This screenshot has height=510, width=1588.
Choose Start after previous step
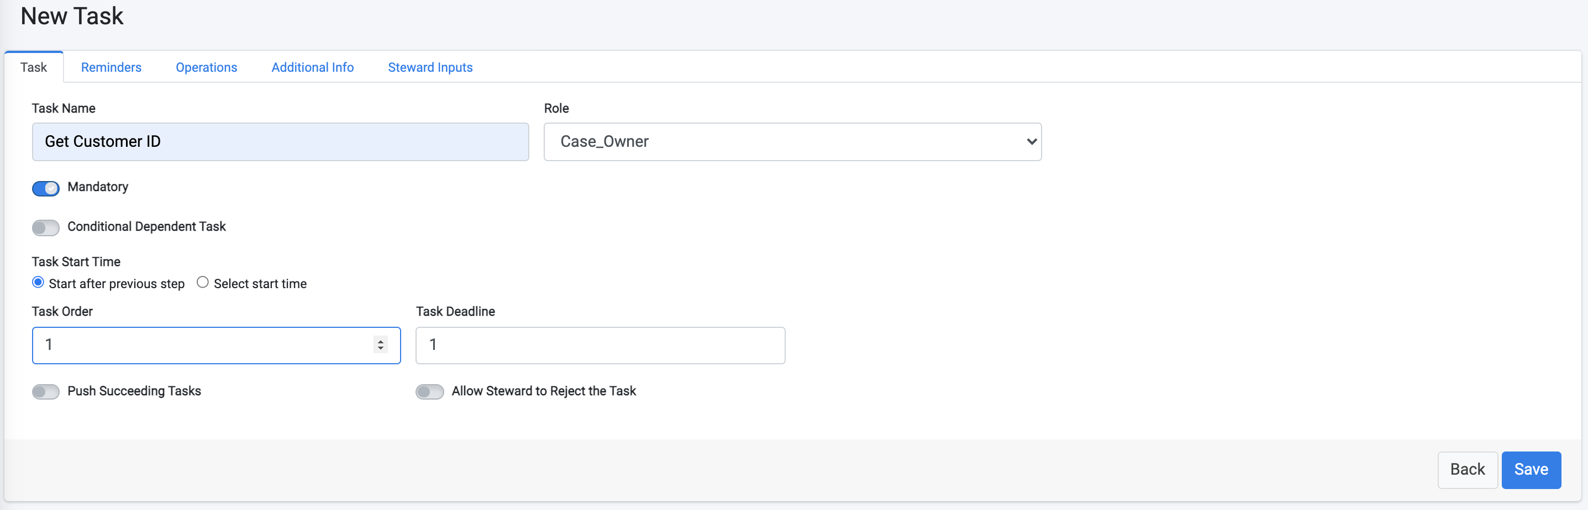[x=38, y=282]
